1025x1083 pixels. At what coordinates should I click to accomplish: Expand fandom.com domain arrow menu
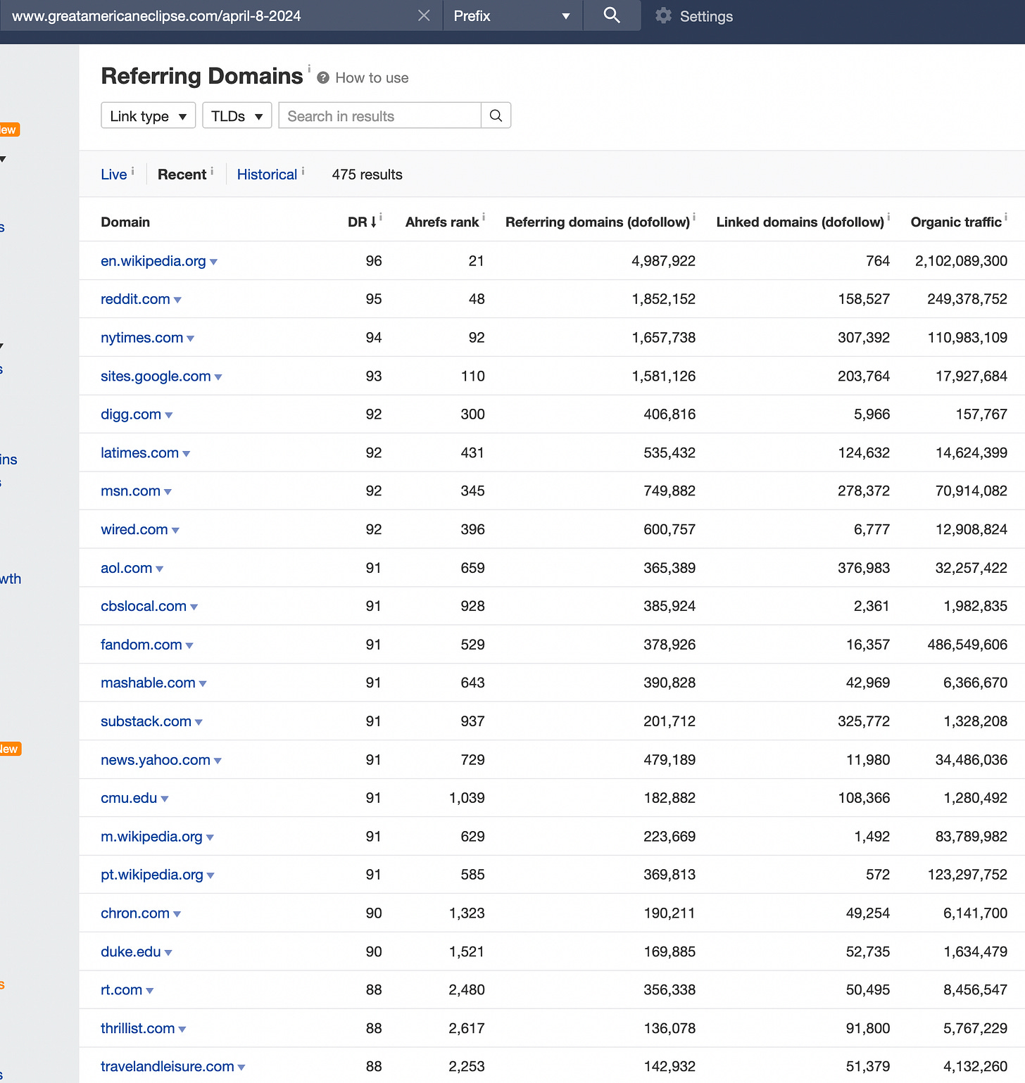tap(189, 646)
